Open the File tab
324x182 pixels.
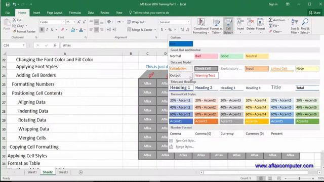coord(8,13)
